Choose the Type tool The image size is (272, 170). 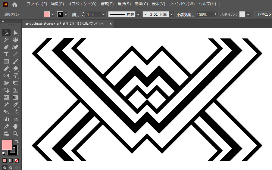click(6, 54)
